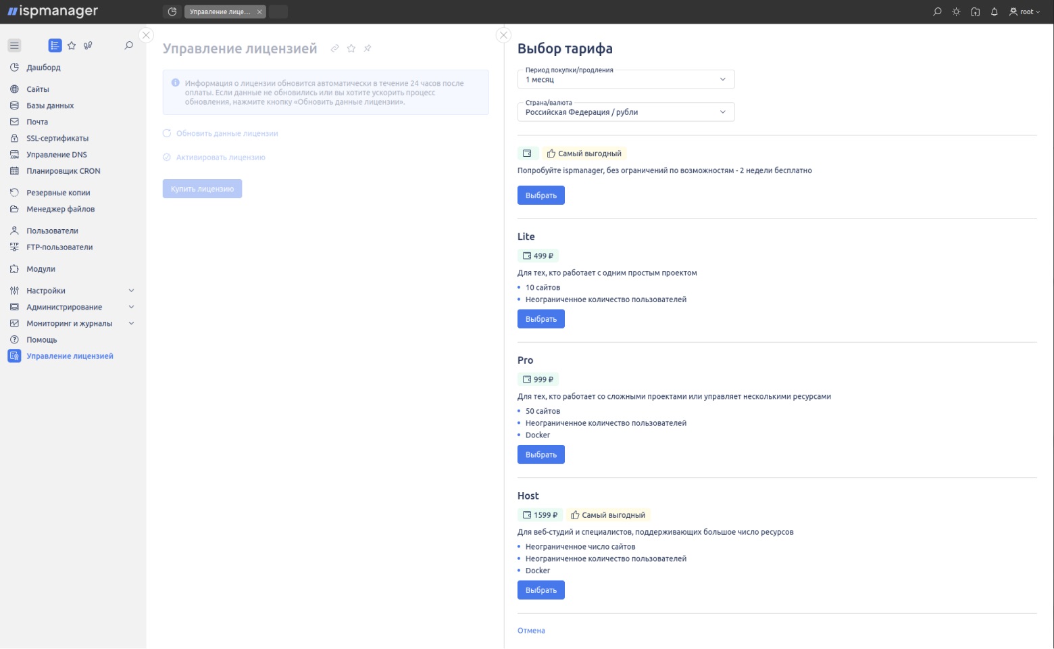Expand the Настройки menu group
Screen dimensions: 1054x649
[131, 290]
